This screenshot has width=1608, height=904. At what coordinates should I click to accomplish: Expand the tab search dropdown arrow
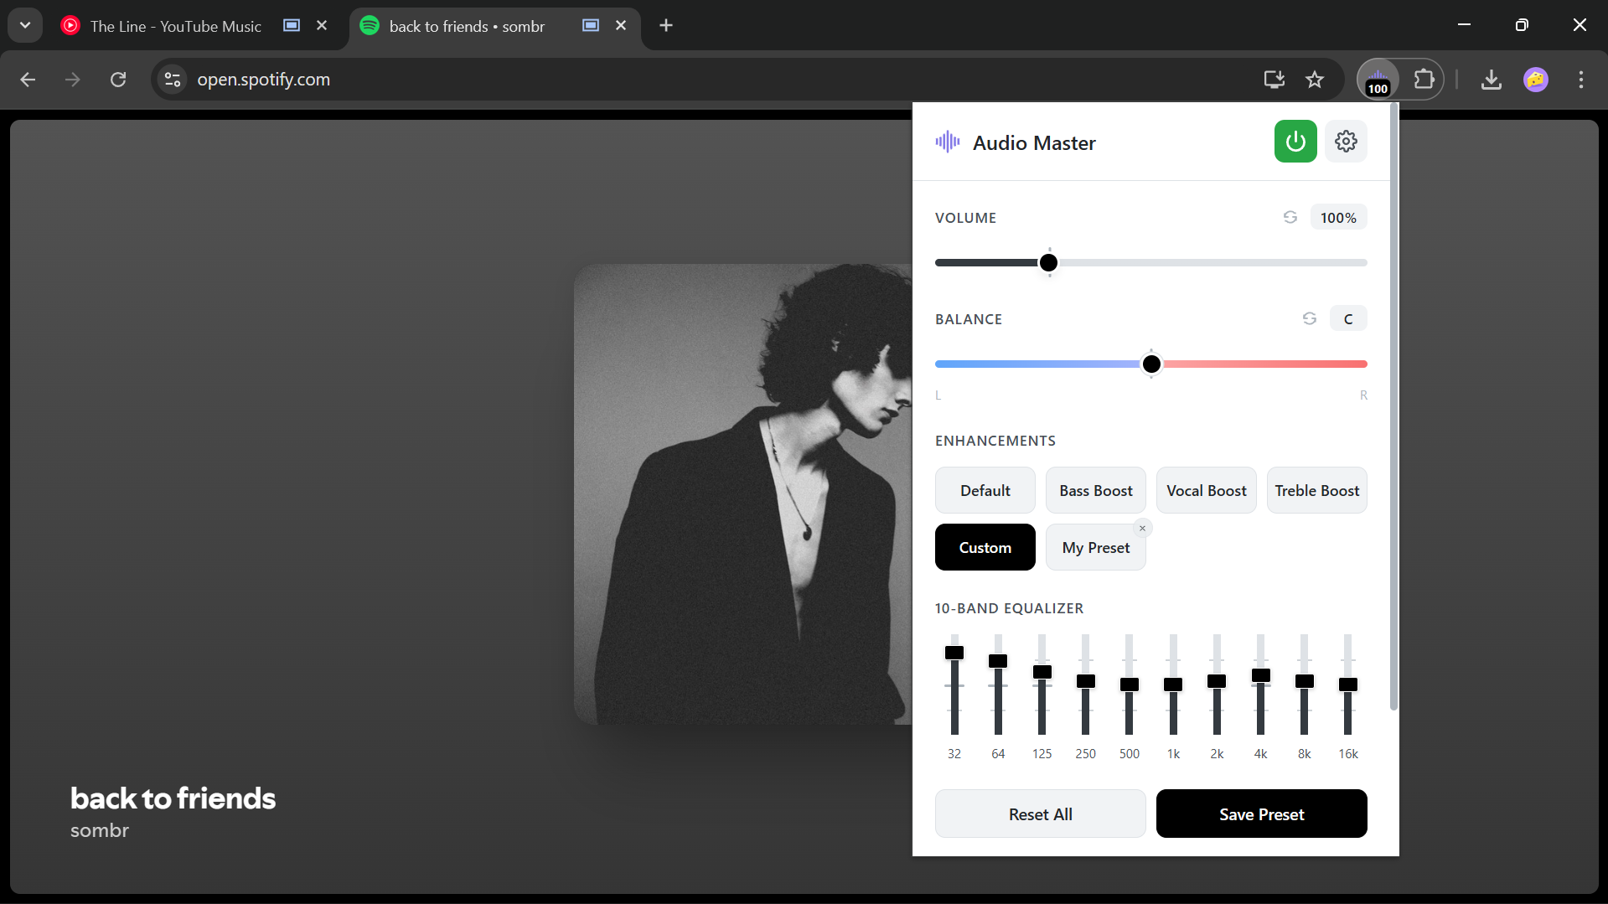(x=25, y=26)
